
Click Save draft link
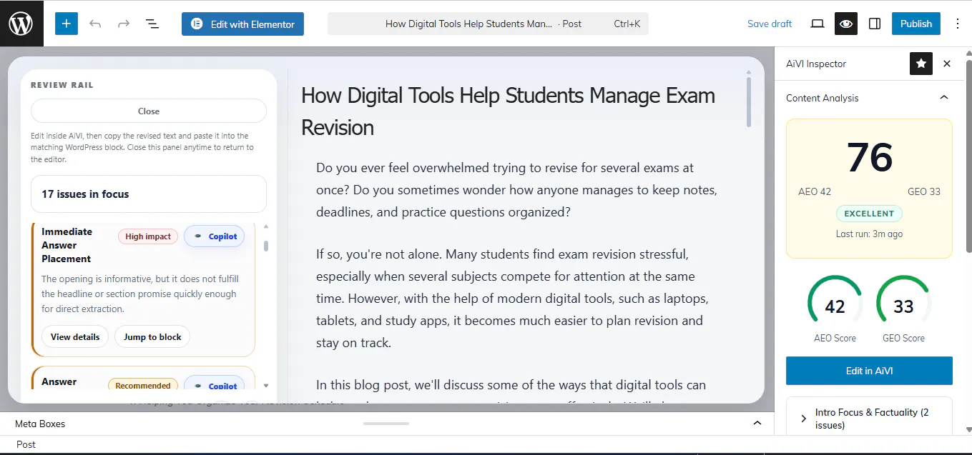pyautogui.click(x=770, y=24)
